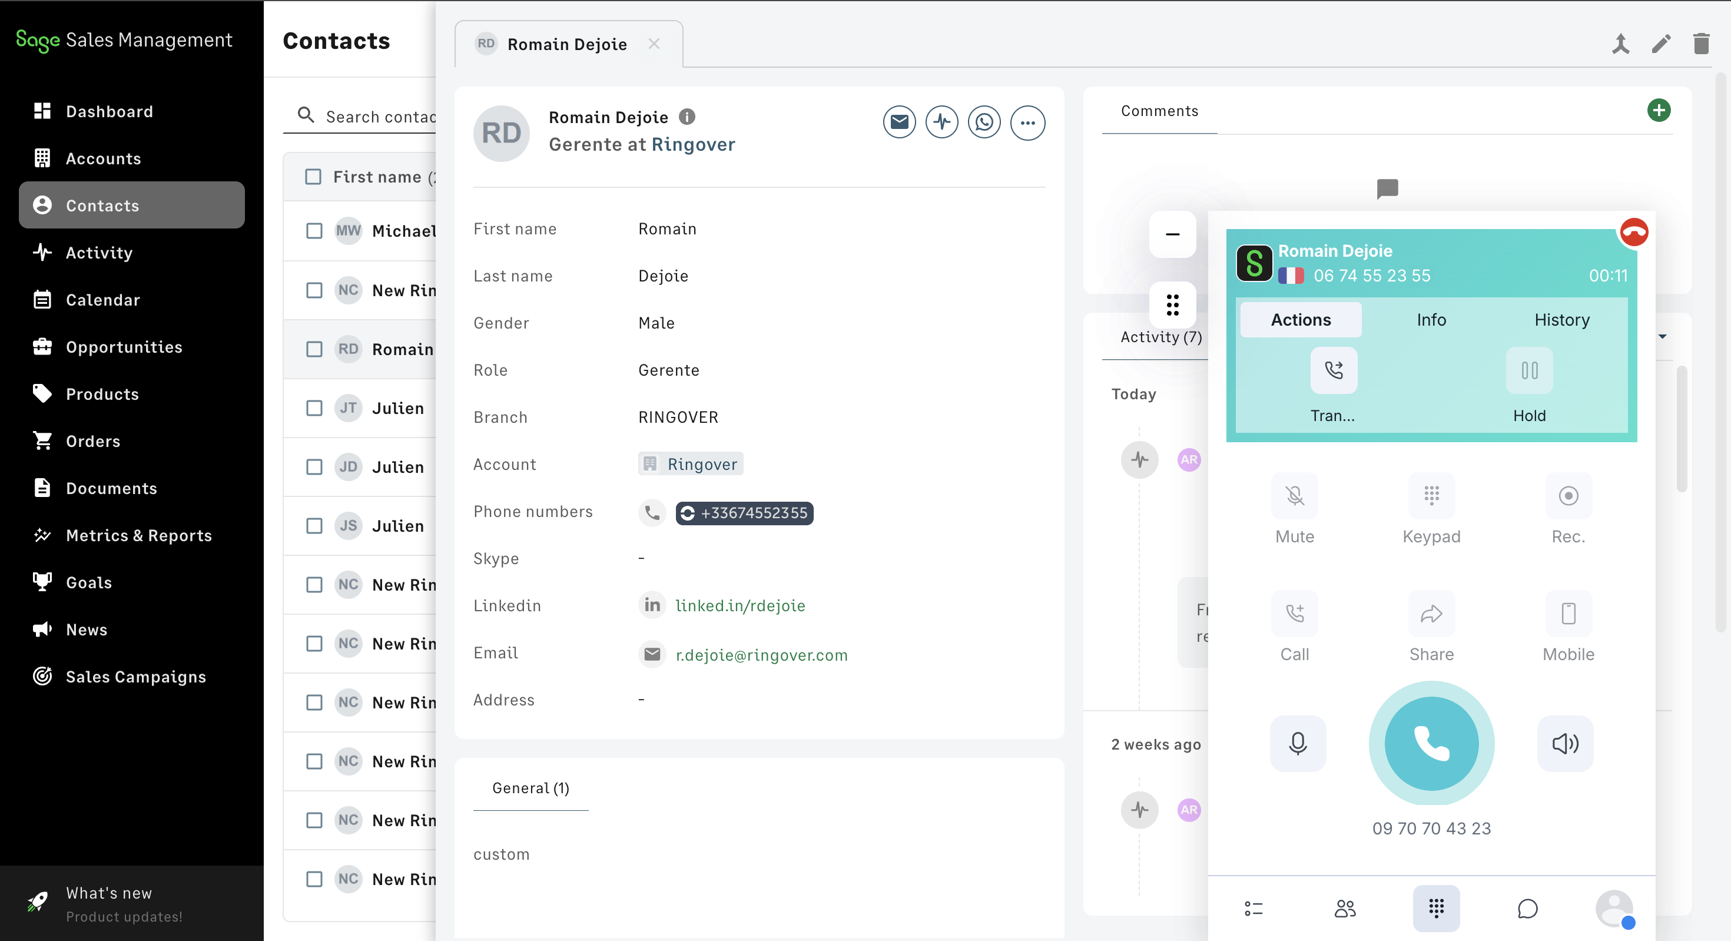Screen dimensions: 1731x941
Task: Open the linked.in/rdejoie link
Action: pyautogui.click(x=740, y=605)
